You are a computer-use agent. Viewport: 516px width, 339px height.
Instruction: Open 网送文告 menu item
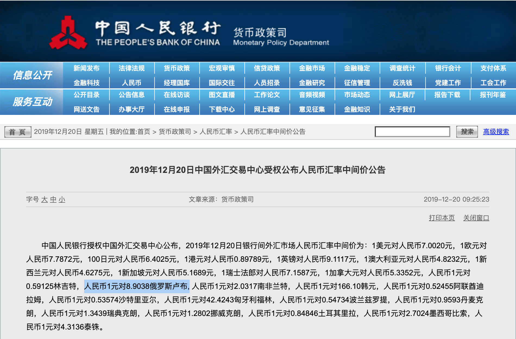[86, 109]
